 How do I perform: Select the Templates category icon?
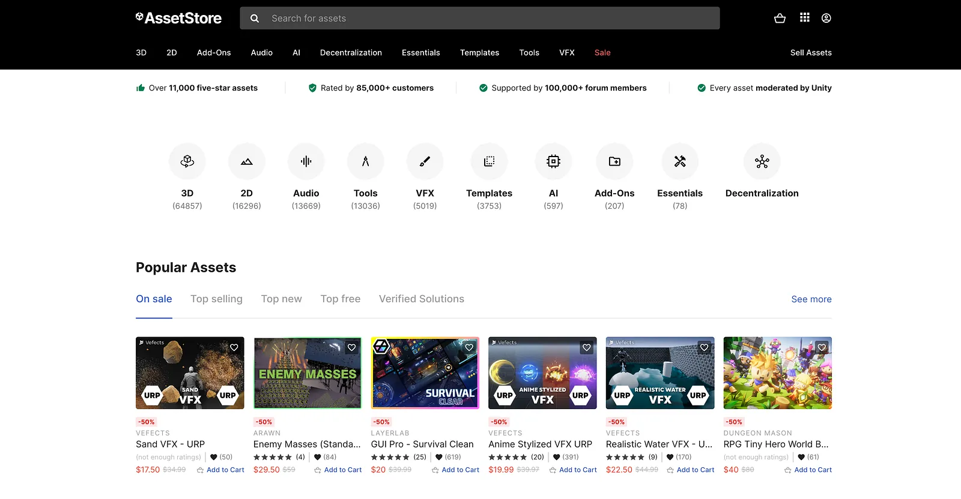[490, 161]
